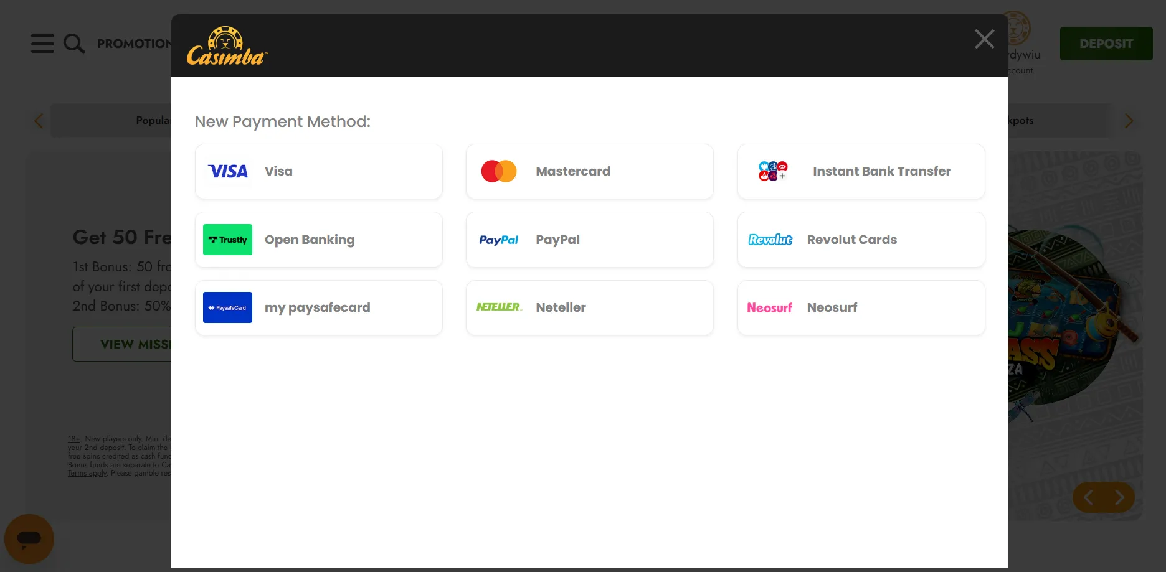
Task: Pick the pink Neosurf logo
Action: tap(770, 307)
